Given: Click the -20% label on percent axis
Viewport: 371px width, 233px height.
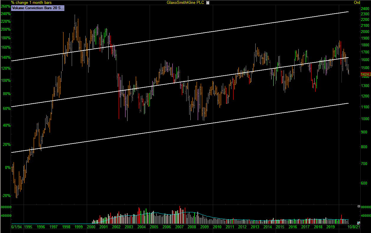Looking at the screenshot, I should pos(6,195).
